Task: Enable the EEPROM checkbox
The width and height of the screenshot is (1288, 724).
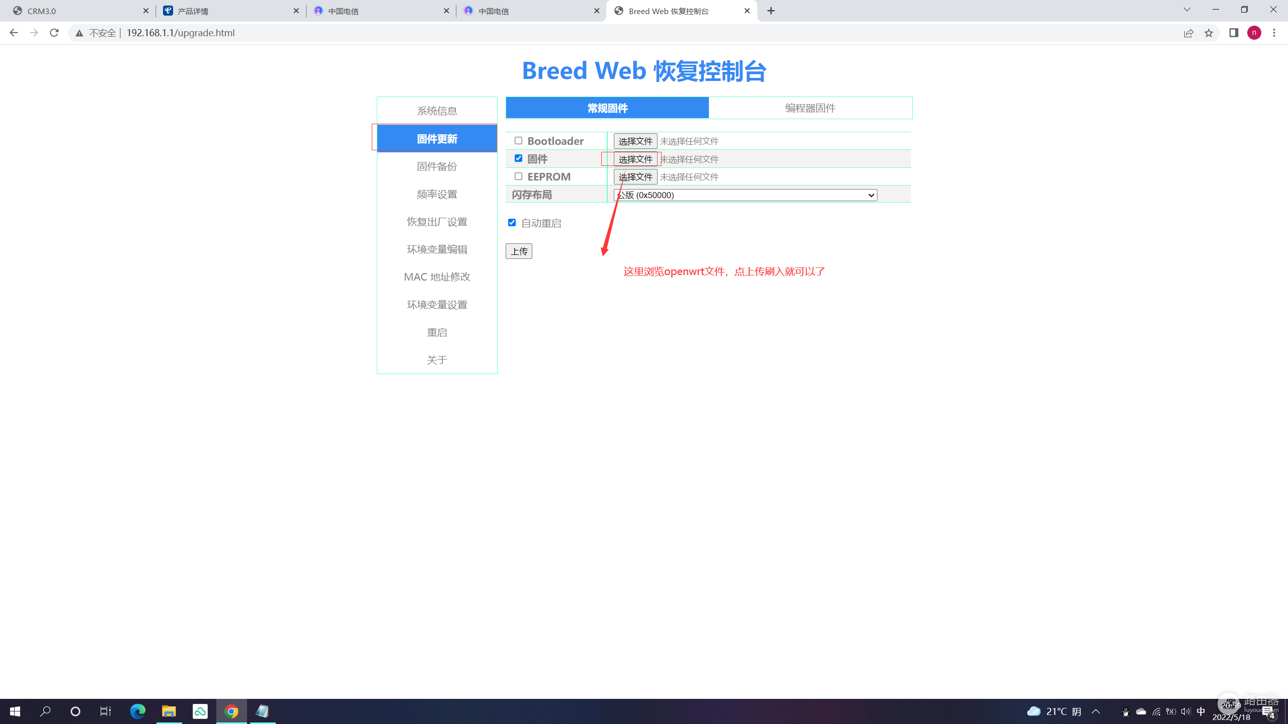Action: pos(518,176)
